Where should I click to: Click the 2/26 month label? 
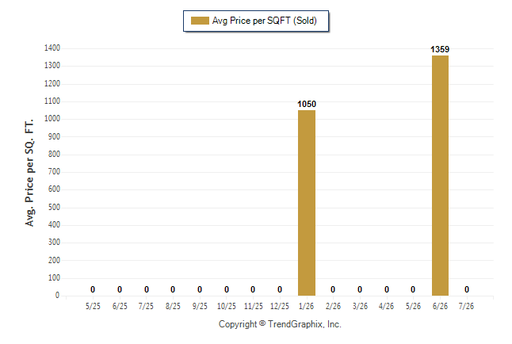click(x=333, y=306)
